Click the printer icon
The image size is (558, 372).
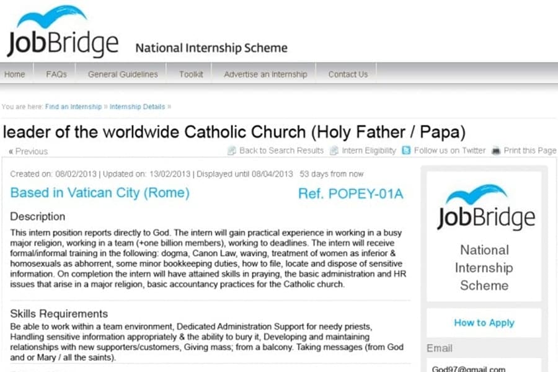496,151
